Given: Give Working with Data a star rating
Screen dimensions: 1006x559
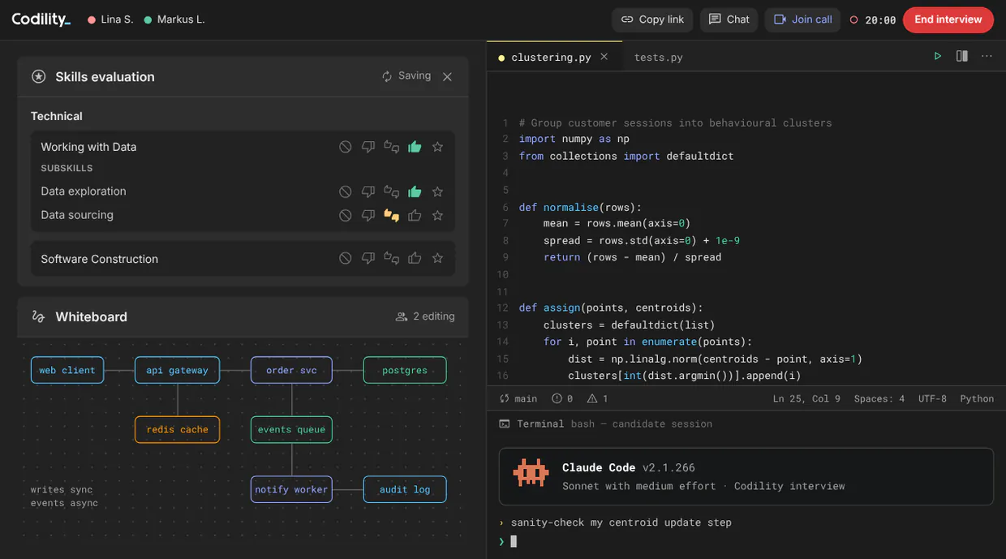Looking at the screenshot, I should coord(438,147).
